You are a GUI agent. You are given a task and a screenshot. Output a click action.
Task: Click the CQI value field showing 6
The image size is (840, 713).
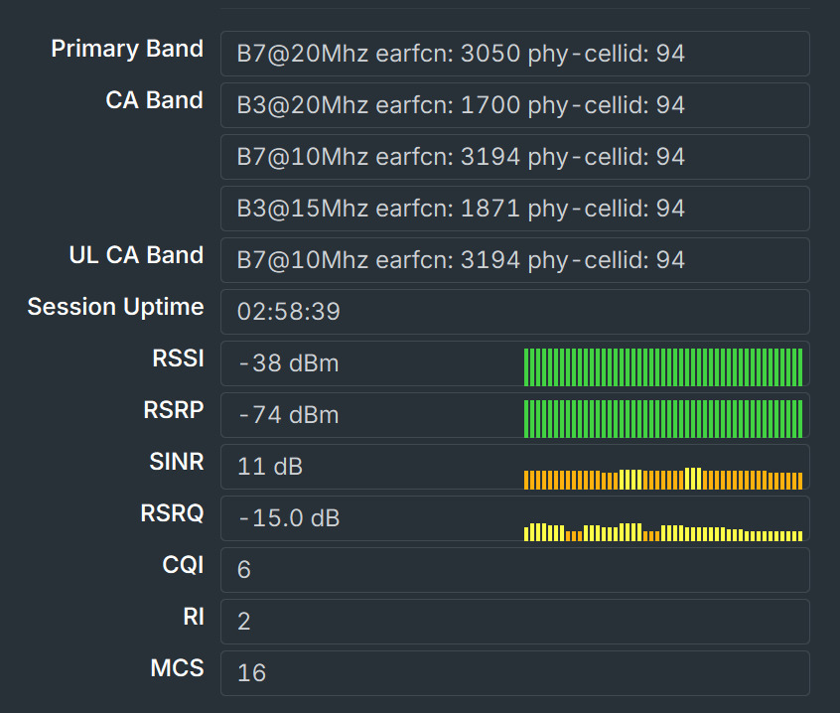514,570
